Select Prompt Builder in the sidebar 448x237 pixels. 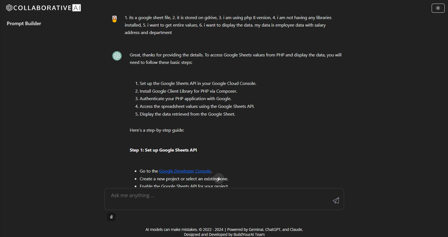pos(24,24)
